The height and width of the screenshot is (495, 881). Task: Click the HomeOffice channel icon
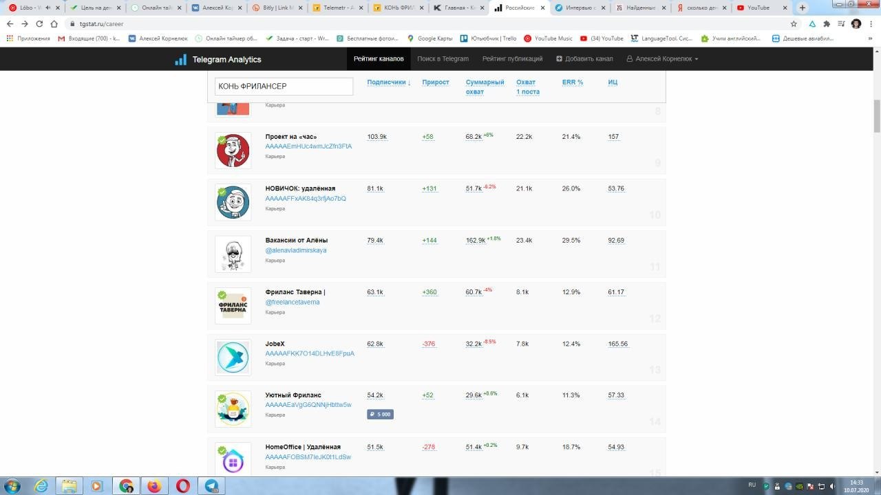point(233,459)
